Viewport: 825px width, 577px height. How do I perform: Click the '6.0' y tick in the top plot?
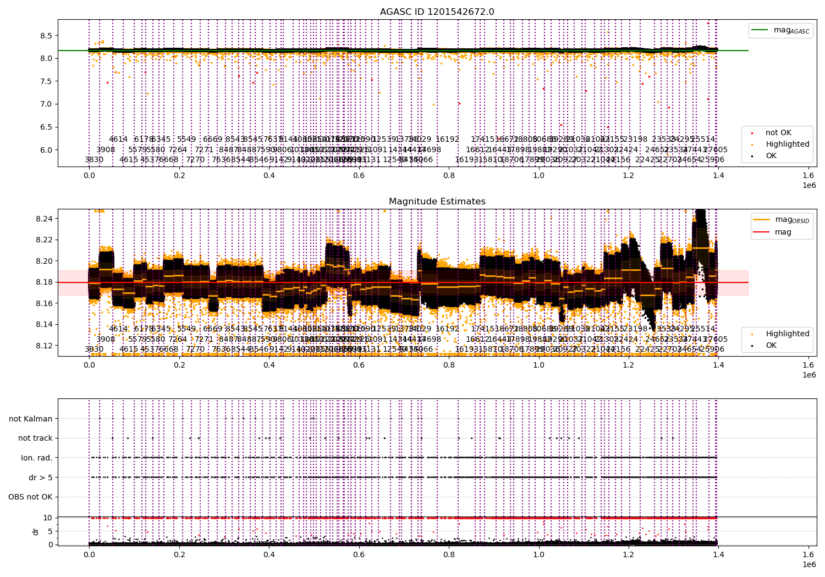[46, 150]
